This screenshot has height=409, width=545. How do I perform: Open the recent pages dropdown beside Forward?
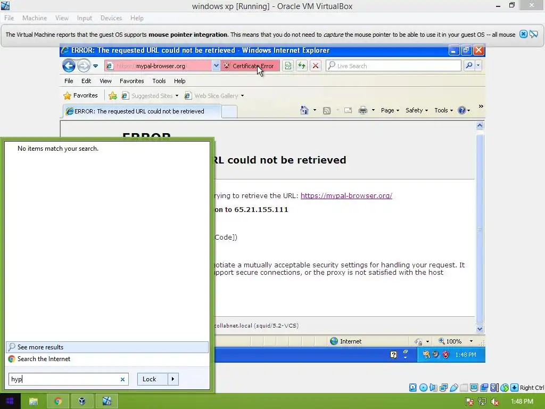pyautogui.click(x=96, y=66)
